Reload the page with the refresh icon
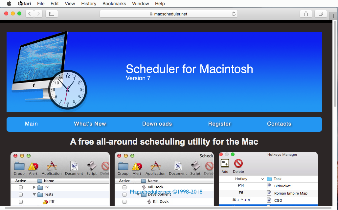 click(x=234, y=14)
